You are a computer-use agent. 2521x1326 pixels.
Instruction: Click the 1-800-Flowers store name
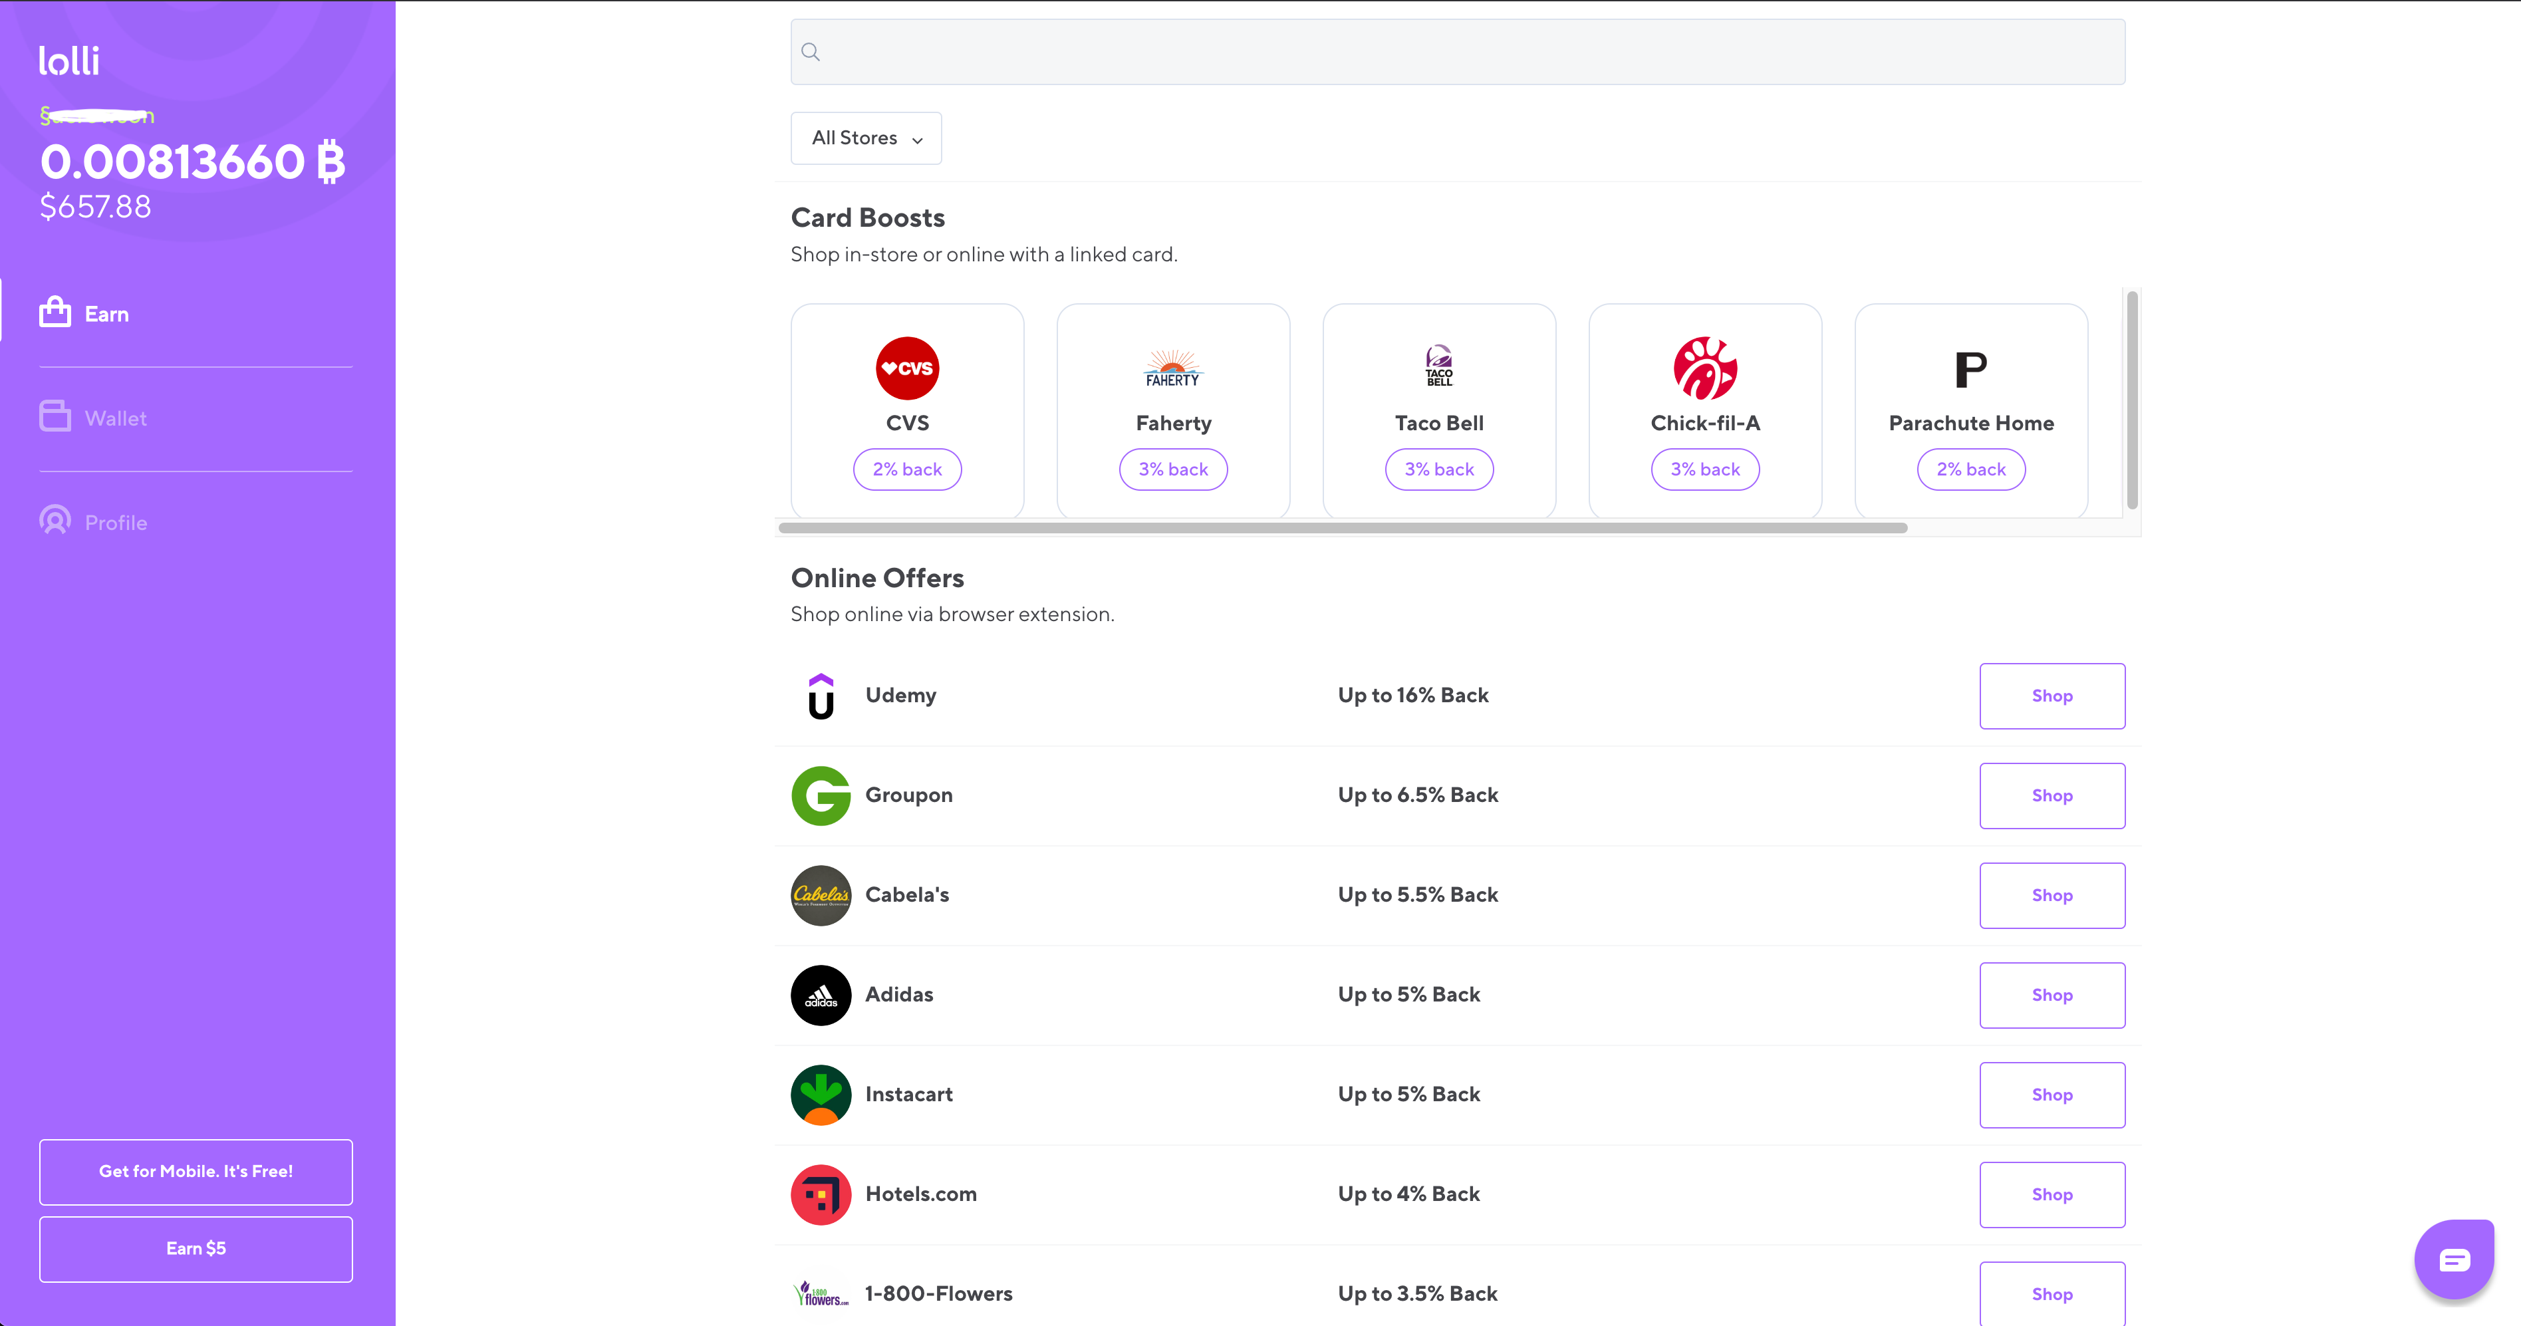coord(938,1293)
